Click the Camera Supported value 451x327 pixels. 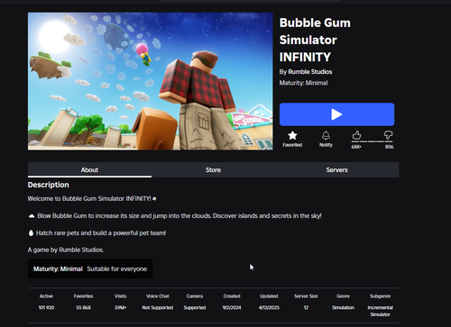click(x=195, y=307)
